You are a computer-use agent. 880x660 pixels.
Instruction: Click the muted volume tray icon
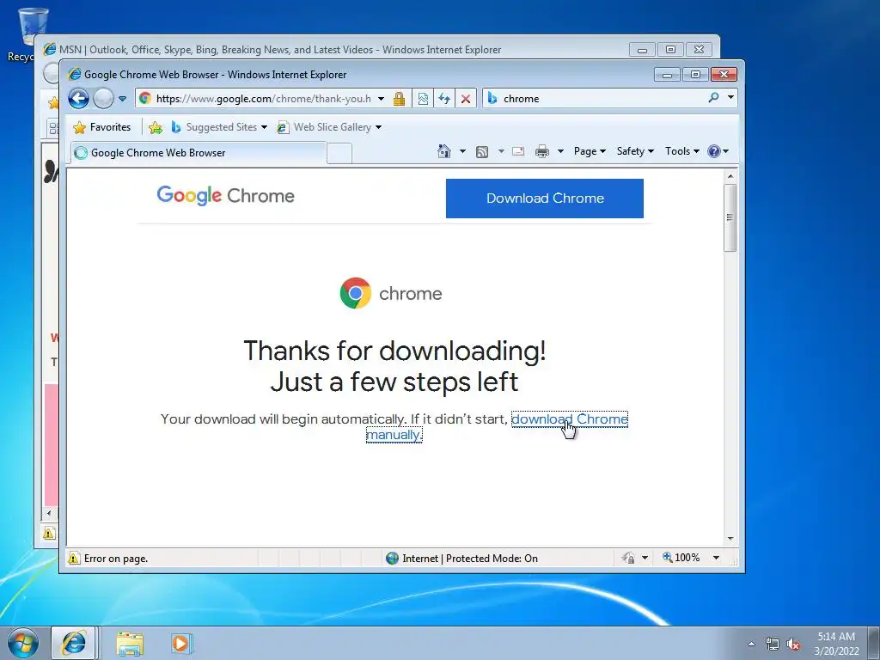pos(793,645)
